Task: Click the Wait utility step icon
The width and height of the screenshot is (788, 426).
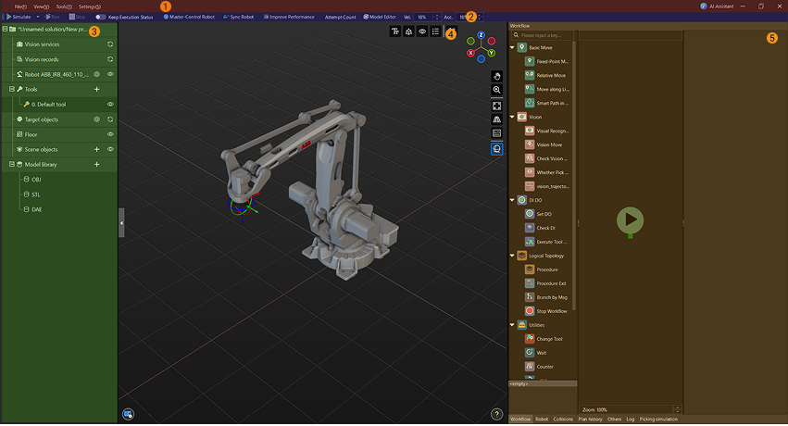Action: [x=530, y=353]
